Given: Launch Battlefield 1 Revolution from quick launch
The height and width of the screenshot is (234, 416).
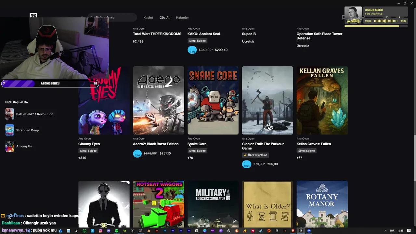Looking at the screenshot, I should click(29, 114).
